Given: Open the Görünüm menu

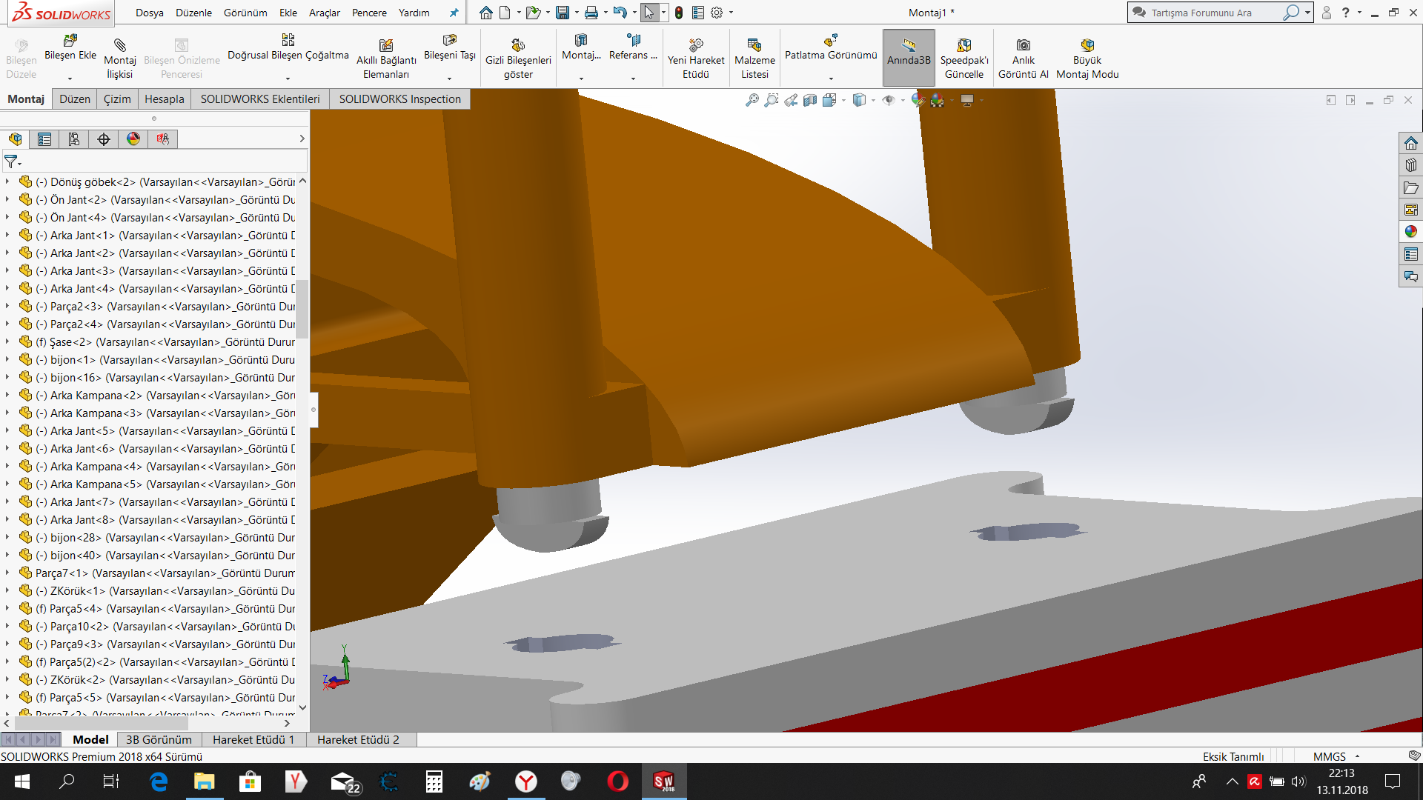Looking at the screenshot, I should pos(245,13).
